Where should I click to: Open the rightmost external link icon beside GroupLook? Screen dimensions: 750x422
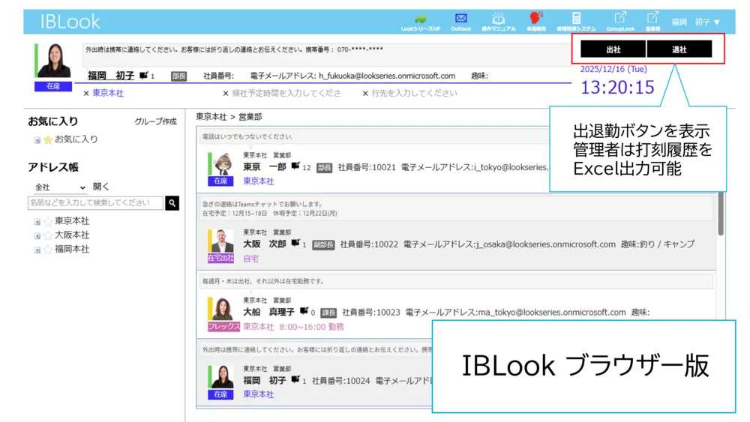pos(652,18)
